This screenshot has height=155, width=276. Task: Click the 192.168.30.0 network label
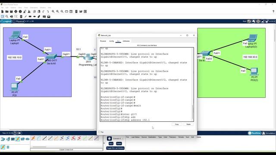[250, 57]
